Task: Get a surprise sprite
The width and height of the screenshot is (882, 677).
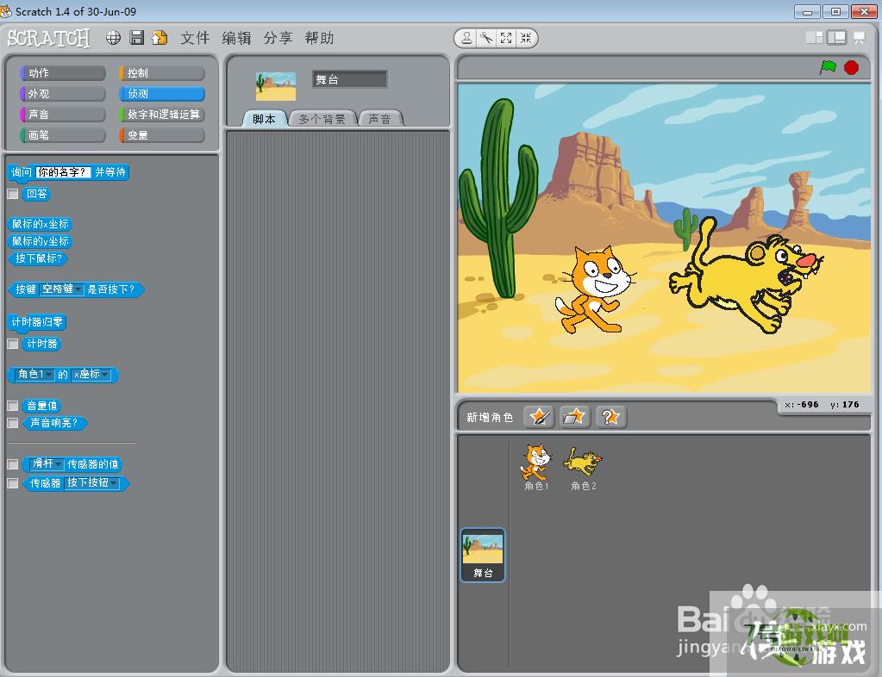Action: 611,417
